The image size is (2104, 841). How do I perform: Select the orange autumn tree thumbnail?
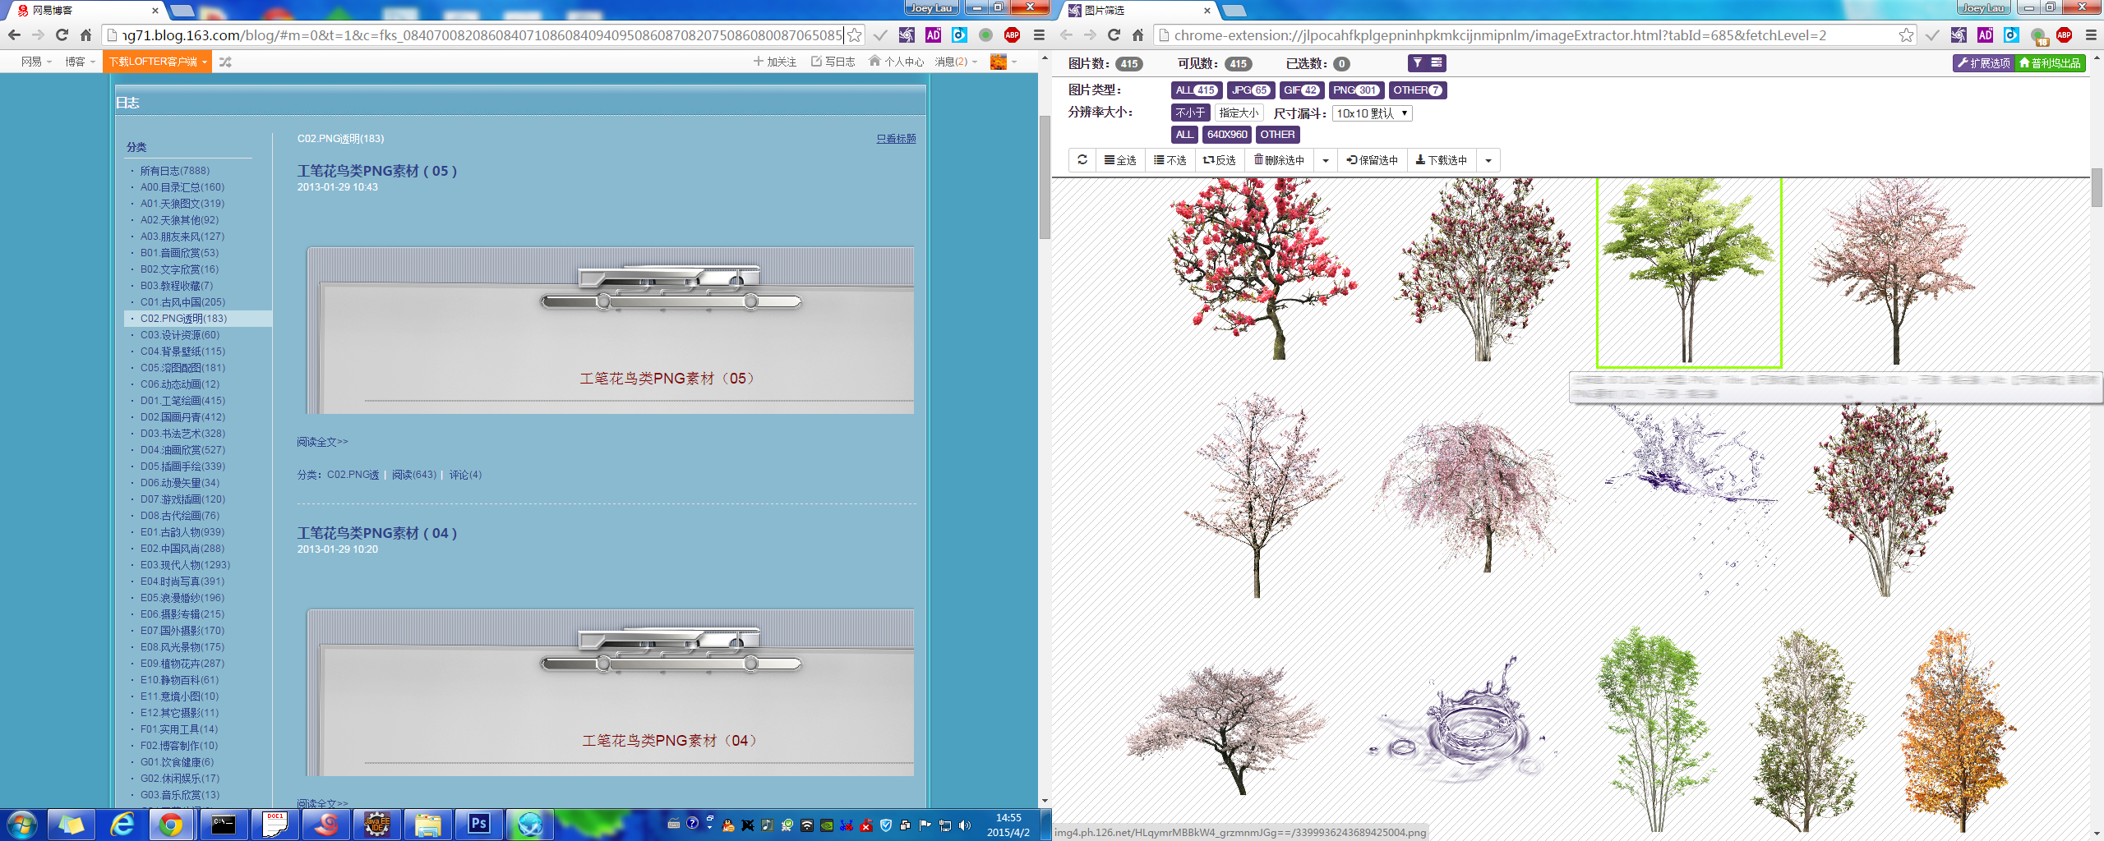(x=1960, y=731)
